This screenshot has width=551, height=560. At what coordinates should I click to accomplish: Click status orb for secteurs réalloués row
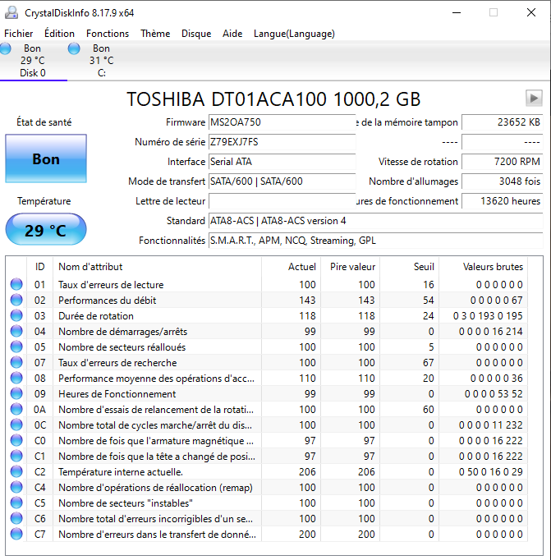click(x=16, y=347)
